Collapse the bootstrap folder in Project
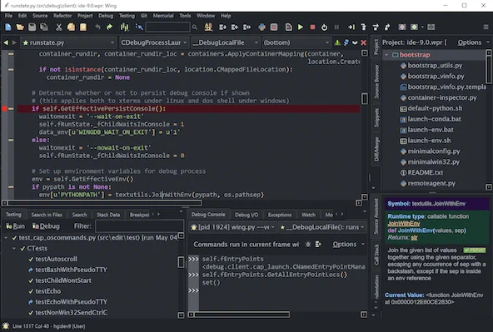493x332 pixels. [x=386, y=55]
